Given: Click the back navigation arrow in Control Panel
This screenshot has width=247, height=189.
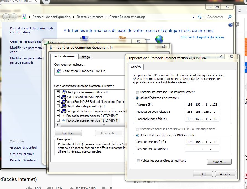Looking at the screenshot, I should click(6, 17).
